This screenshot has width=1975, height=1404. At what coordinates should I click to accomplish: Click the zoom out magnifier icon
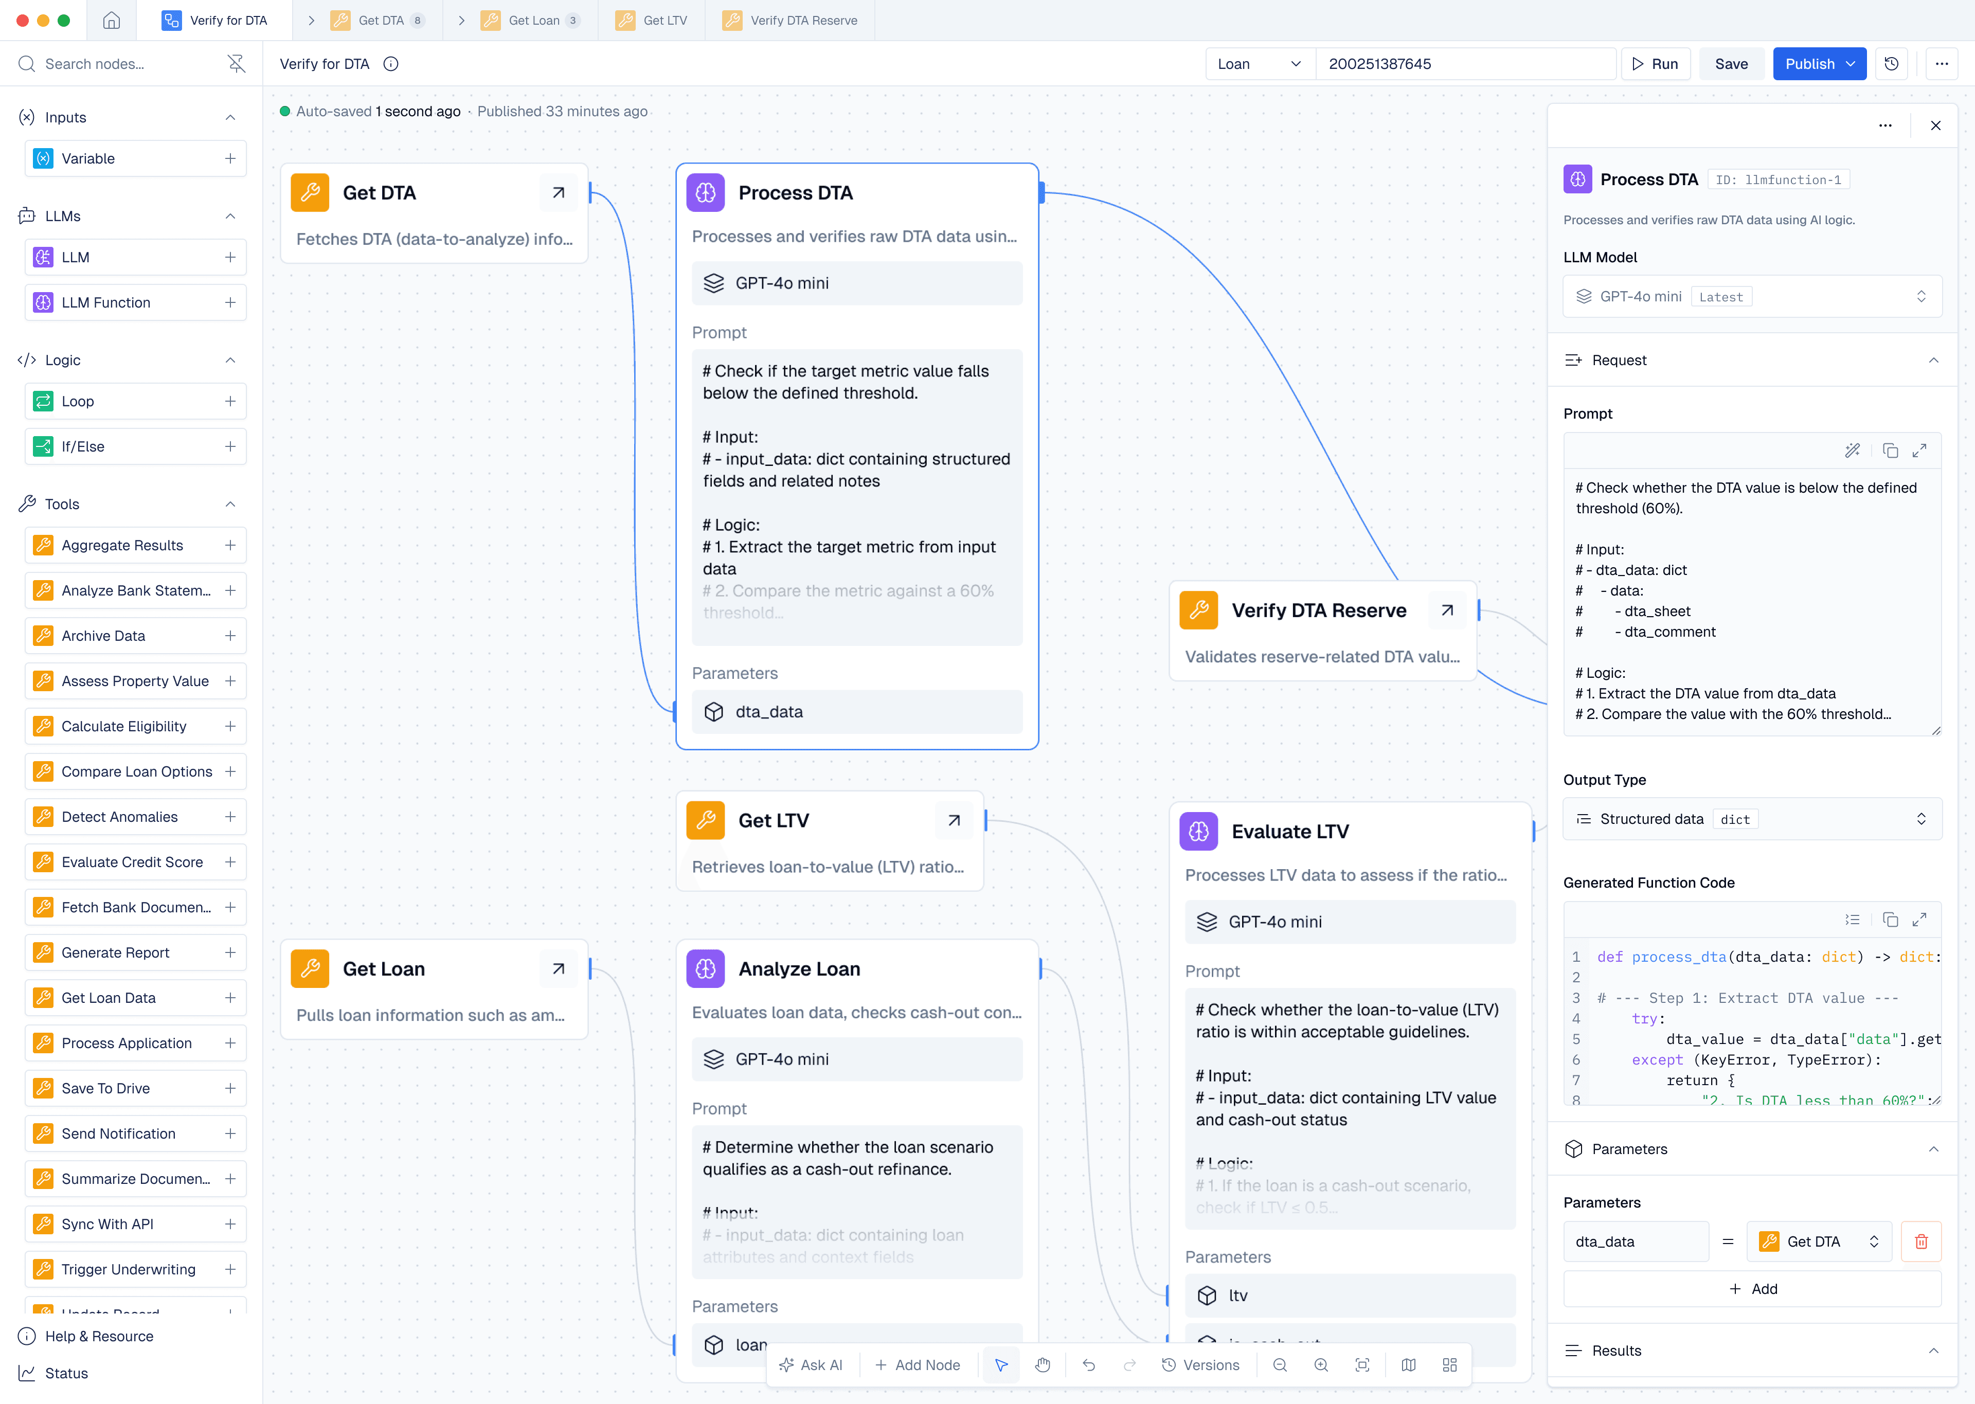click(x=1280, y=1365)
